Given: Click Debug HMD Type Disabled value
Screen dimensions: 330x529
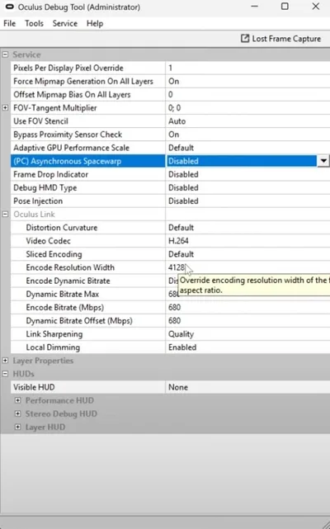Looking at the screenshot, I should point(247,187).
